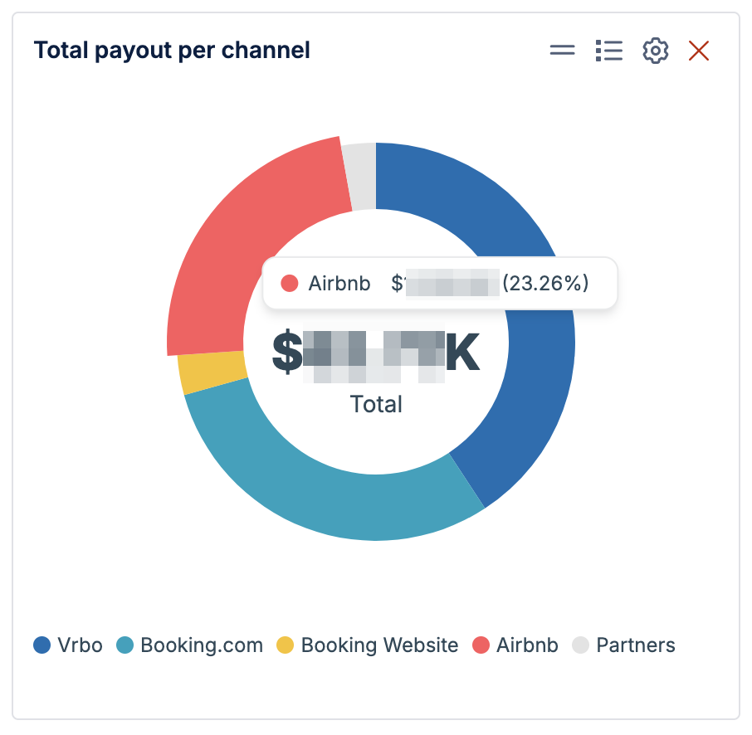The width and height of the screenshot is (752, 735).
Task: Click the Vrbo legend label
Action: (x=80, y=645)
